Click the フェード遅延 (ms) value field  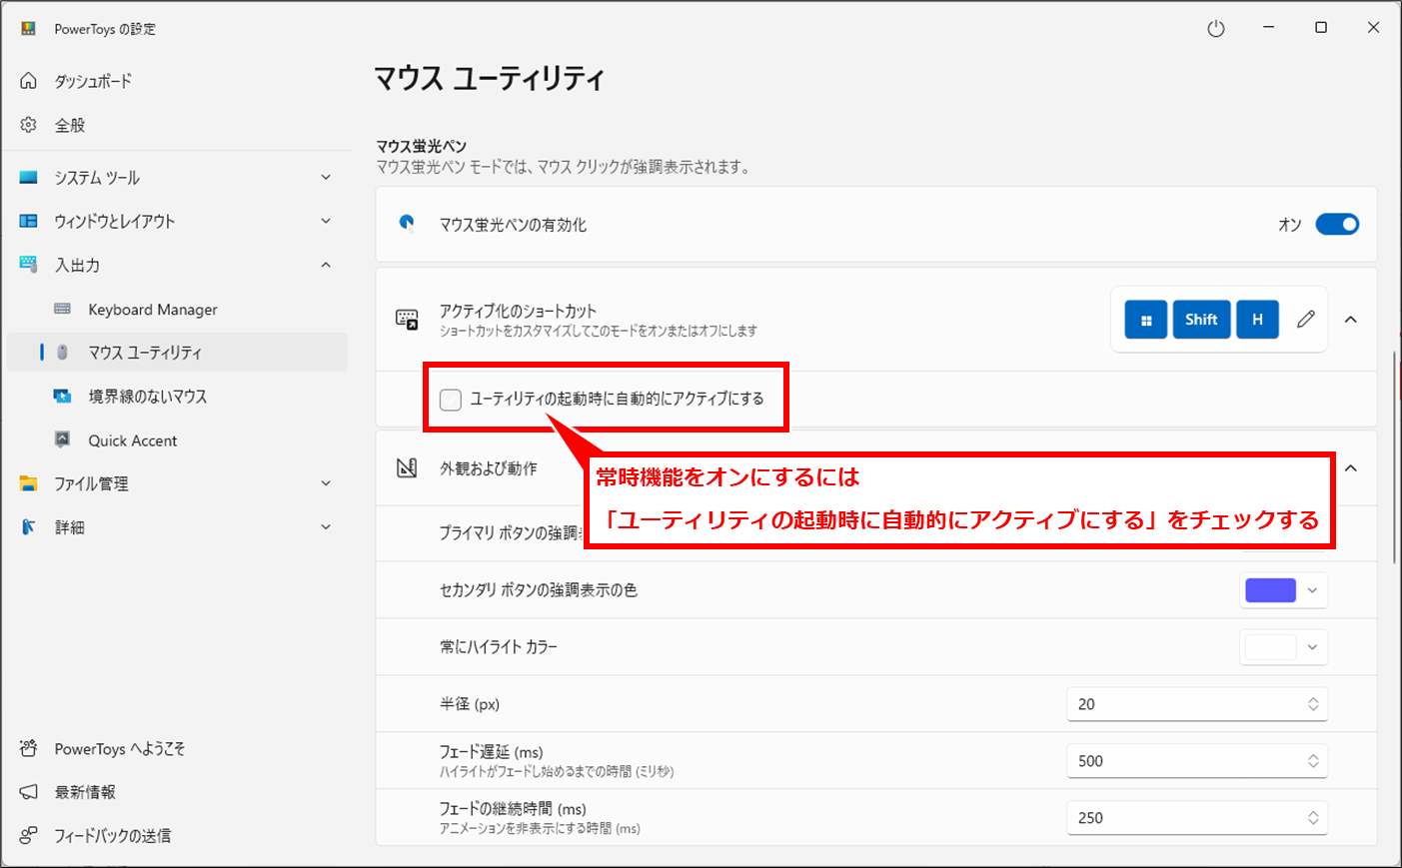point(1196,761)
